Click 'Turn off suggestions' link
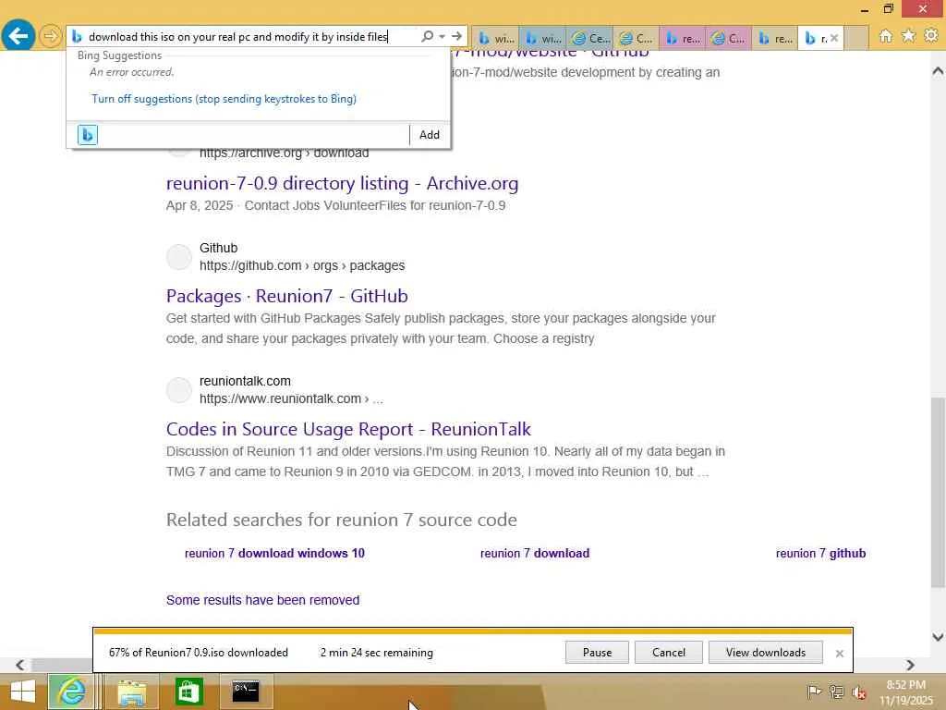The height and width of the screenshot is (710, 946). (x=224, y=98)
